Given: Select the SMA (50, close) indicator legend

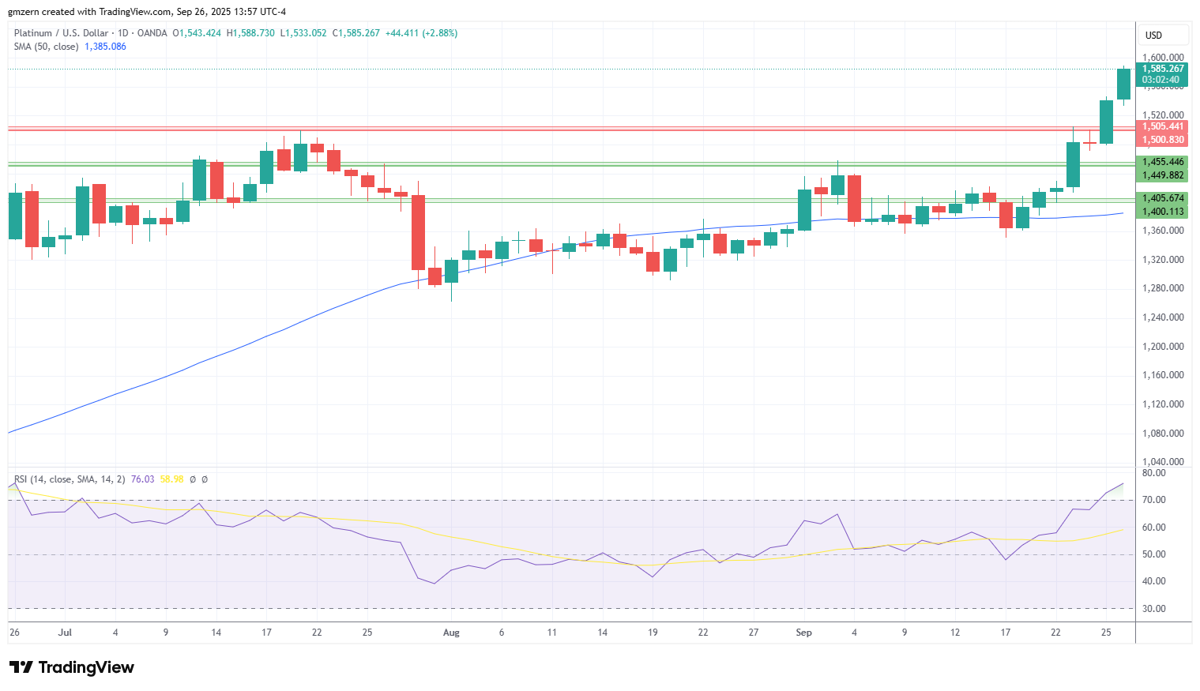Looking at the screenshot, I should (46, 47).
